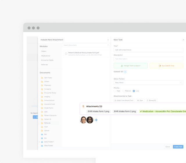Click the search icon in Search Document

[x=108, y=45]
